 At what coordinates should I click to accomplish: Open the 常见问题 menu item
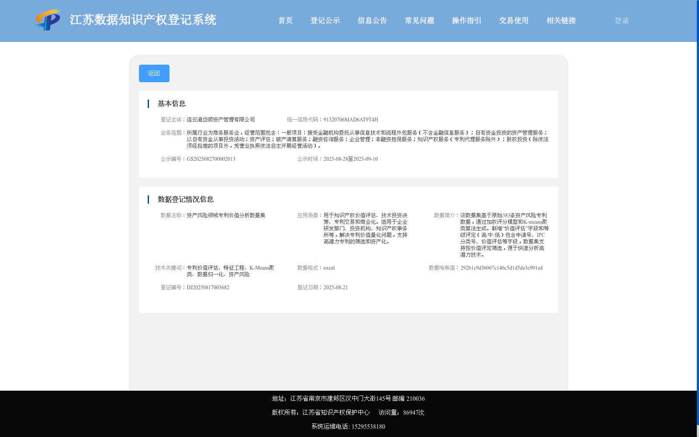click(x=419, y=21)
